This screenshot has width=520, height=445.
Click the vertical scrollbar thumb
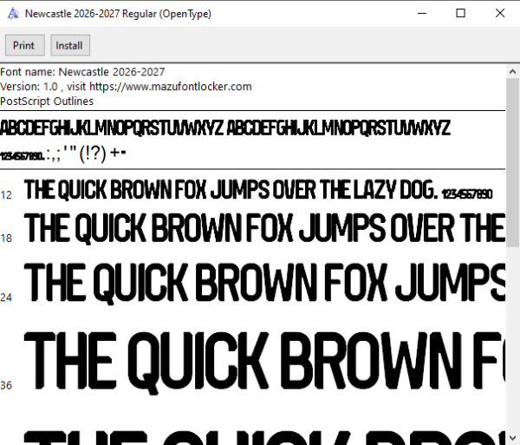point(513,162)
